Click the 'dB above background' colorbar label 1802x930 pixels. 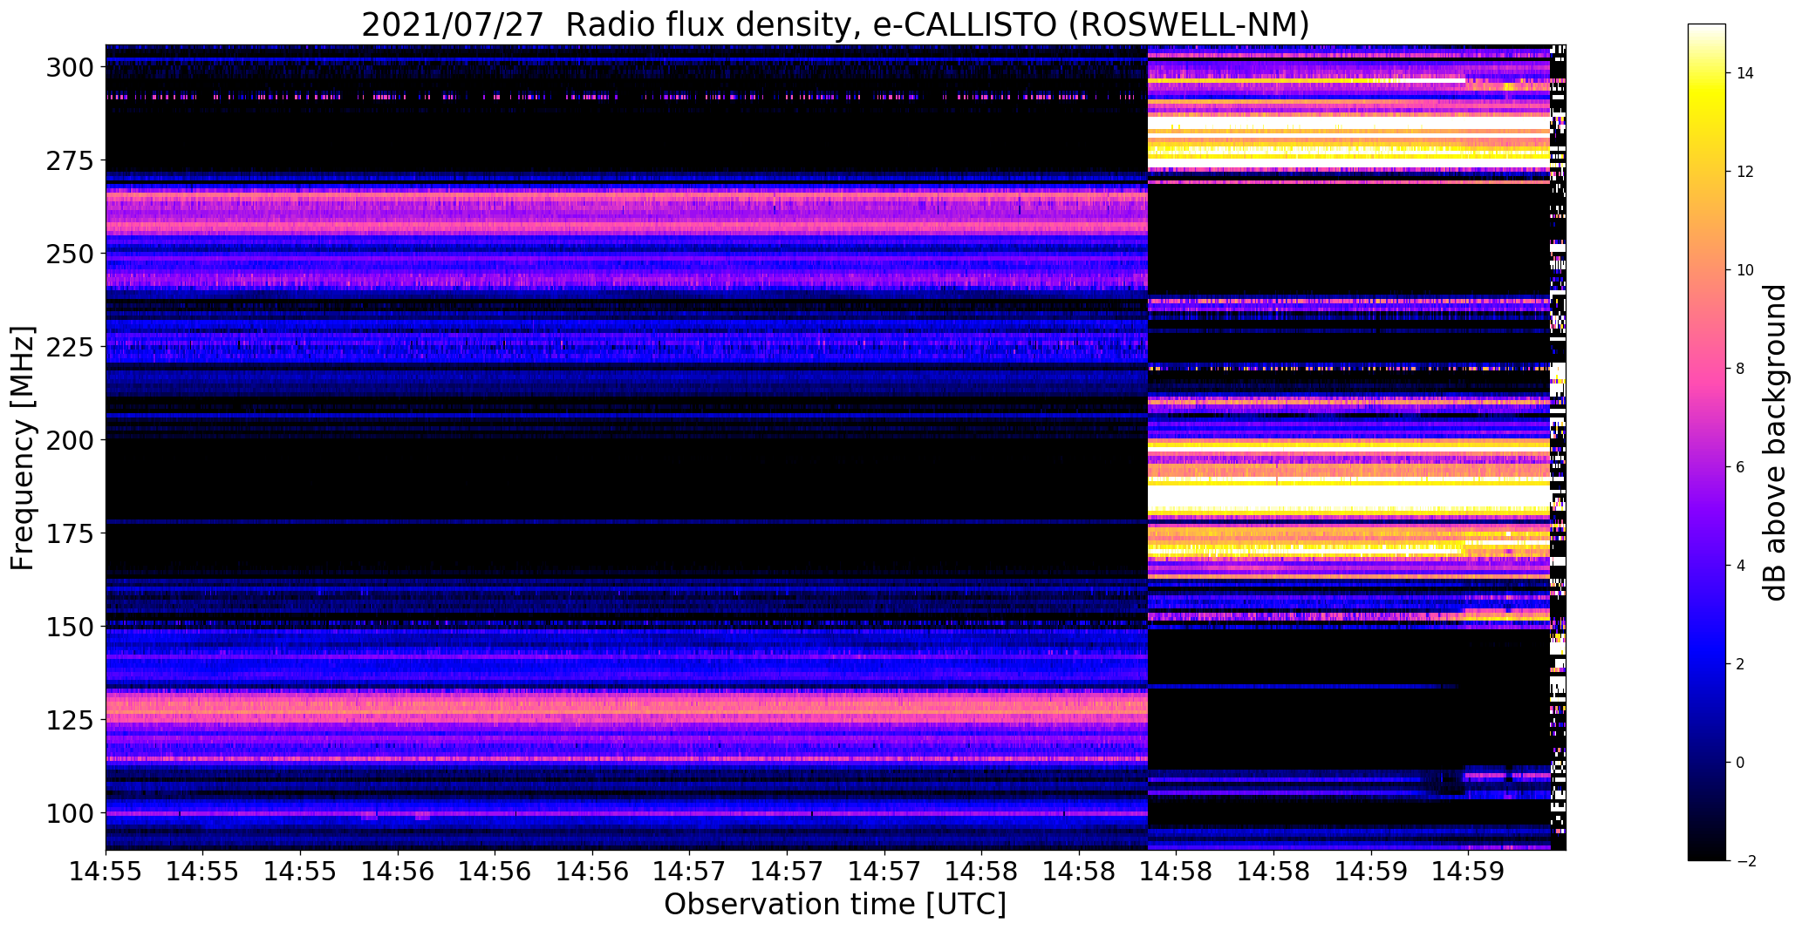(x=1775, y=443)
